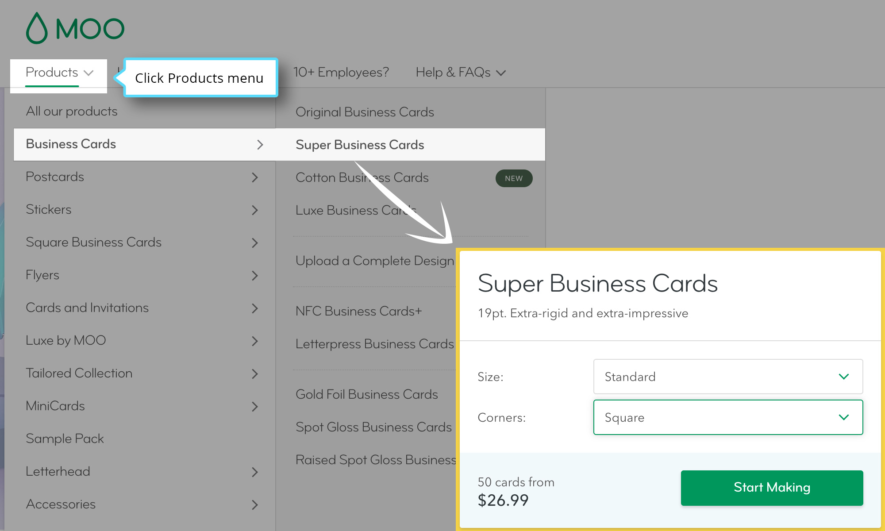Viewport: 885px width, 531px height.
Task: Open Sample Pack
Action: [65, 439]
